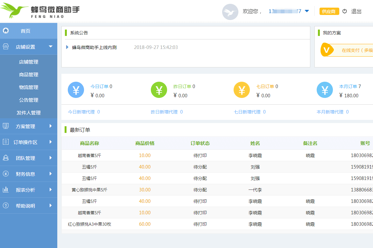This screenshot has height=248, width=373.
Task: Open announcement 蜂鸟微商助手上线内测
Action: (94, 47)
